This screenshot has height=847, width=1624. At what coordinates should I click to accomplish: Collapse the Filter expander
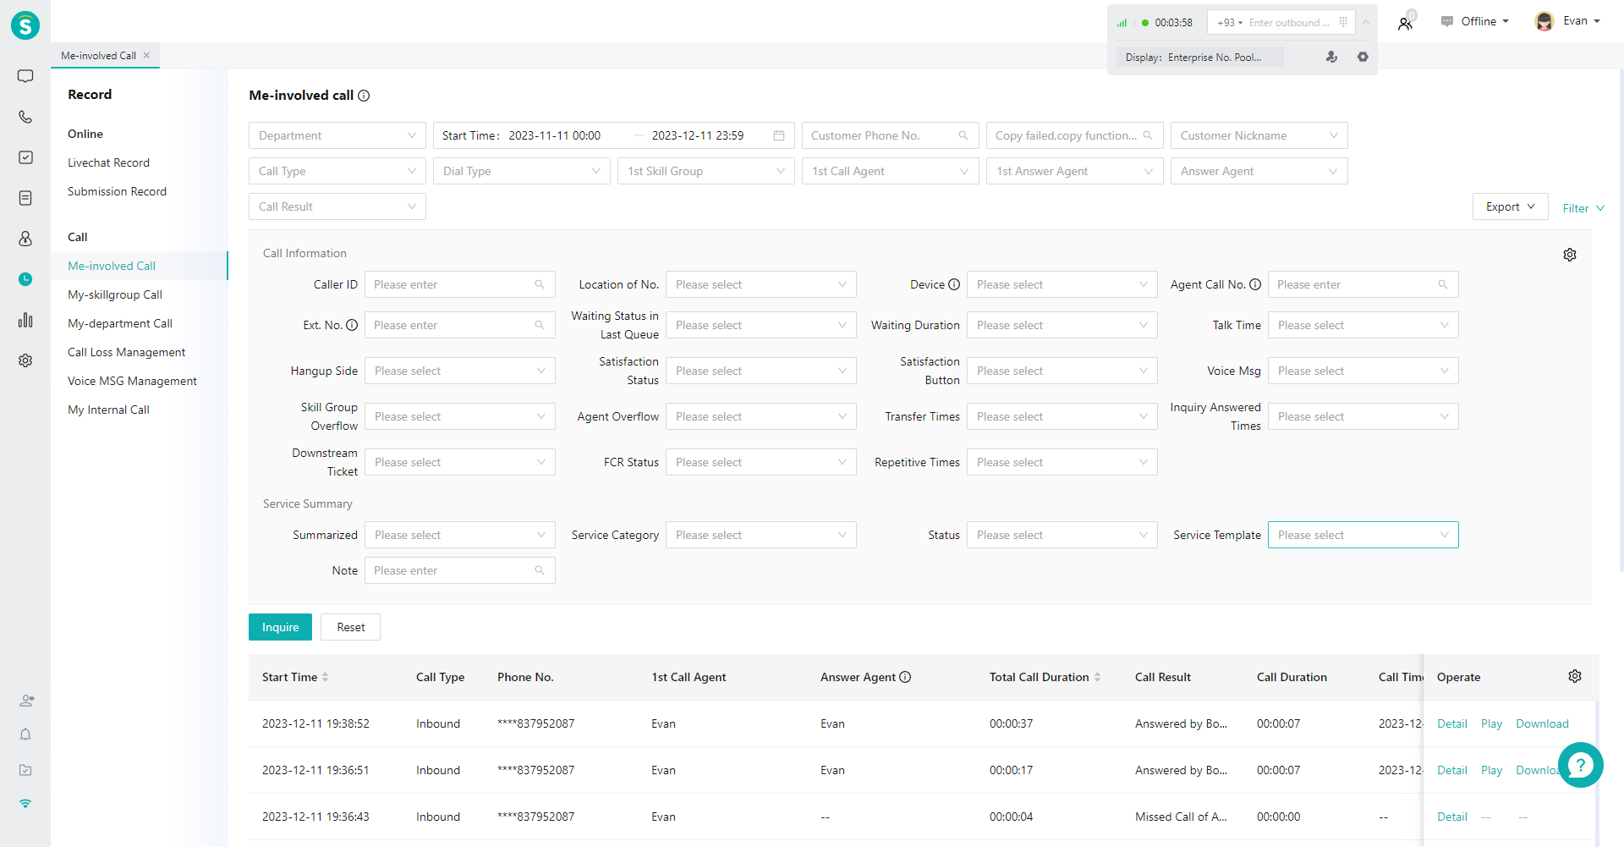pos(1583,208)
